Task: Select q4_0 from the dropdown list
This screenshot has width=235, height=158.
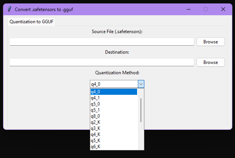Action: pyautogui.click(x=114, y=92)
